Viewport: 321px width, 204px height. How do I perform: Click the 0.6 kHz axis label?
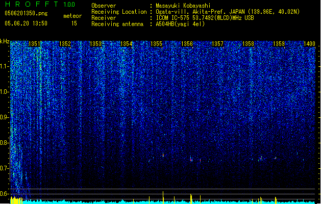tap(5, 194)
